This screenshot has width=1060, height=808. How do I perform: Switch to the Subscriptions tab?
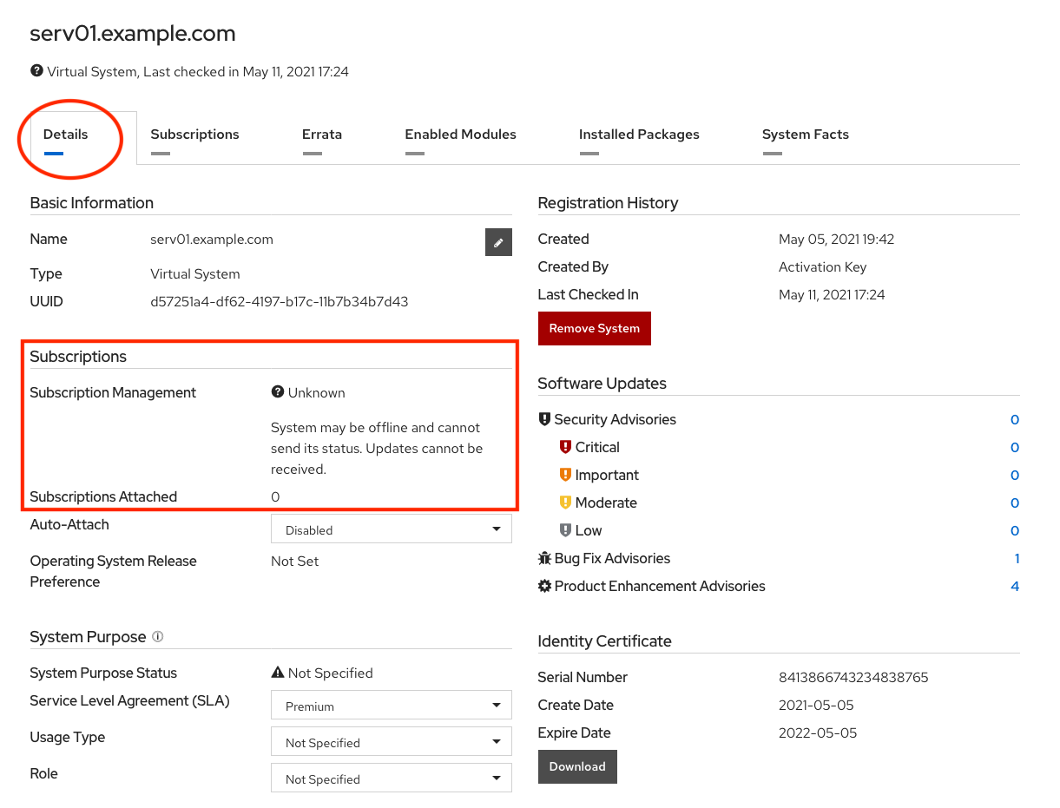pos(194,135)
